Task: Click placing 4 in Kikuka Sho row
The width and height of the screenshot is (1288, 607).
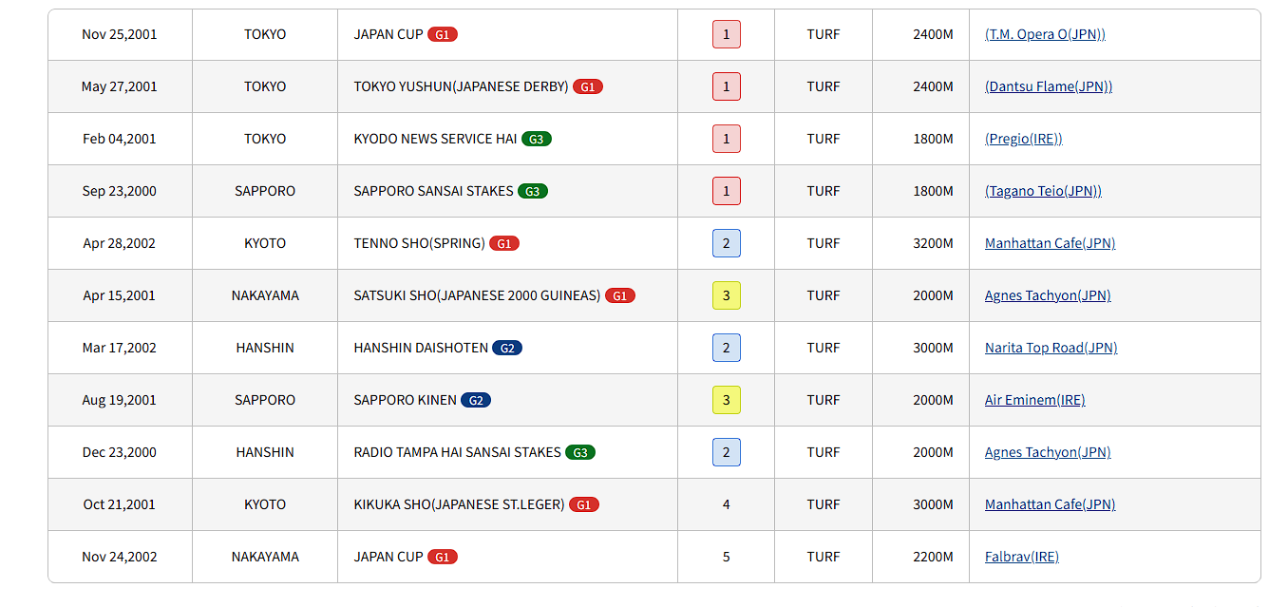Action: 727,504
